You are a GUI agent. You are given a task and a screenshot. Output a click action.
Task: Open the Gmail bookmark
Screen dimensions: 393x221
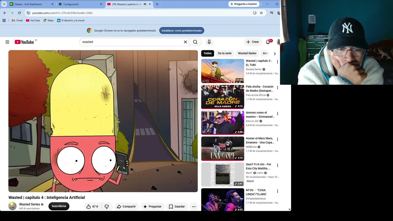(x=17, y=21)
